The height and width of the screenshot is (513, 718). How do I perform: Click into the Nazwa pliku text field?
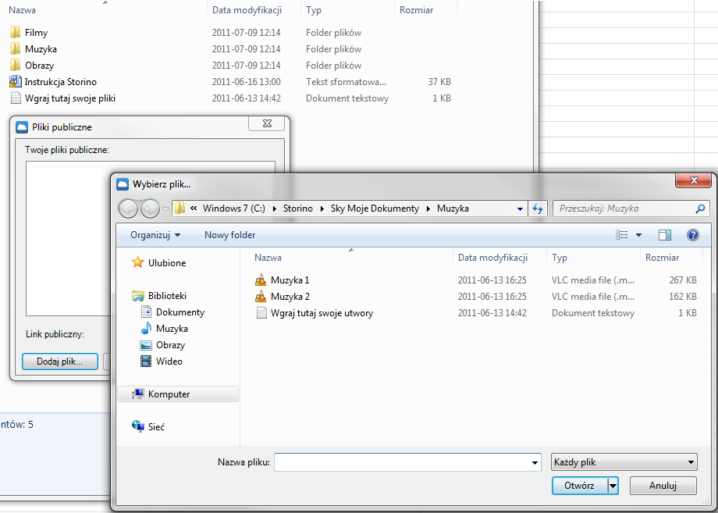402,462
